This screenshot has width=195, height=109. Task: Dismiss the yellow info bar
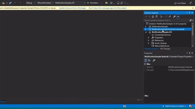[193, 8]
